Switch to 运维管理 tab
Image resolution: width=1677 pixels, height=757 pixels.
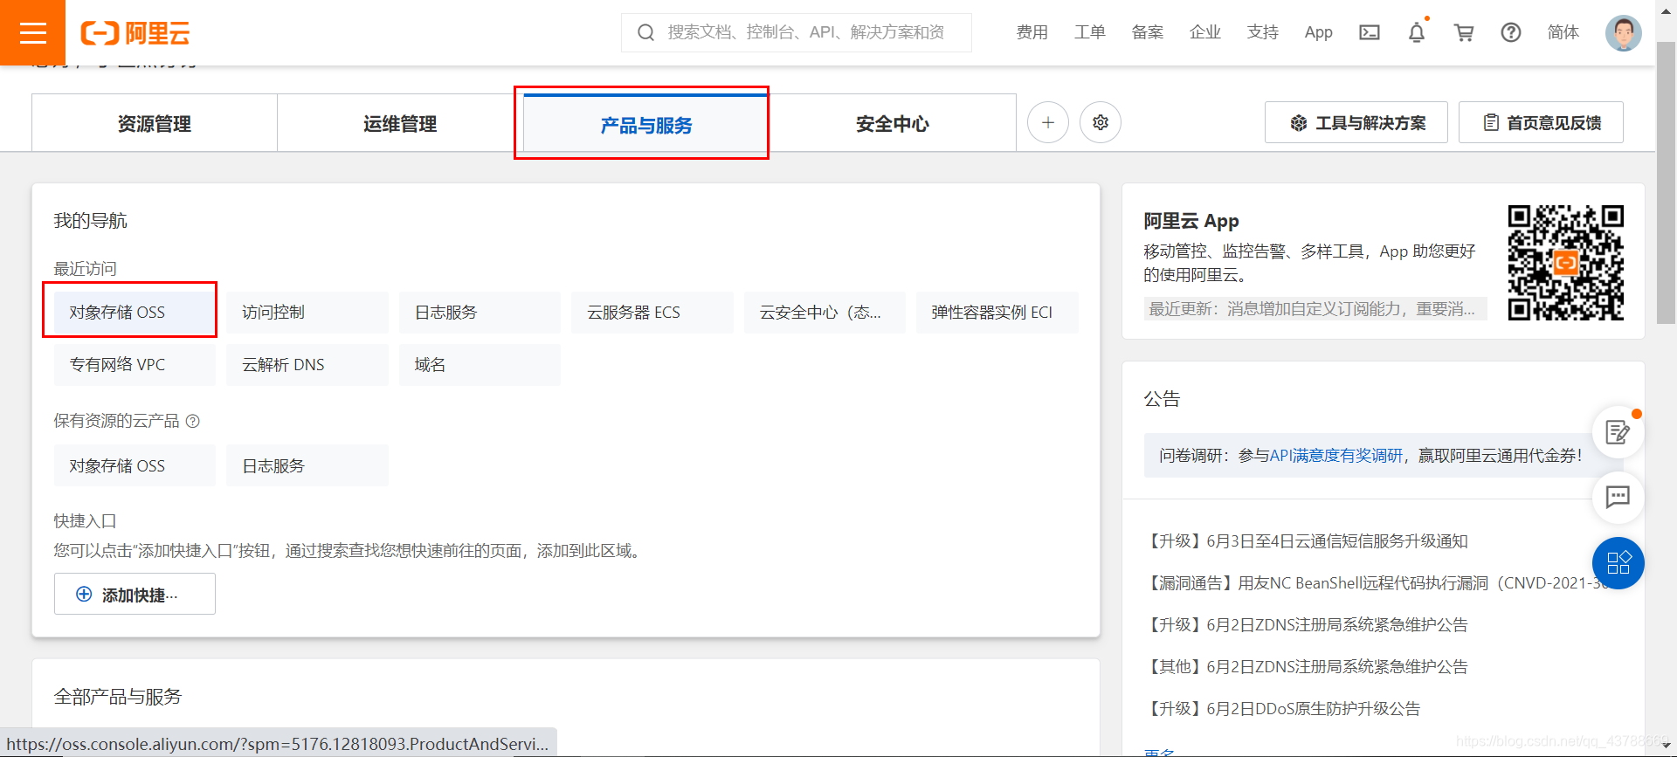tap(400, 123)
